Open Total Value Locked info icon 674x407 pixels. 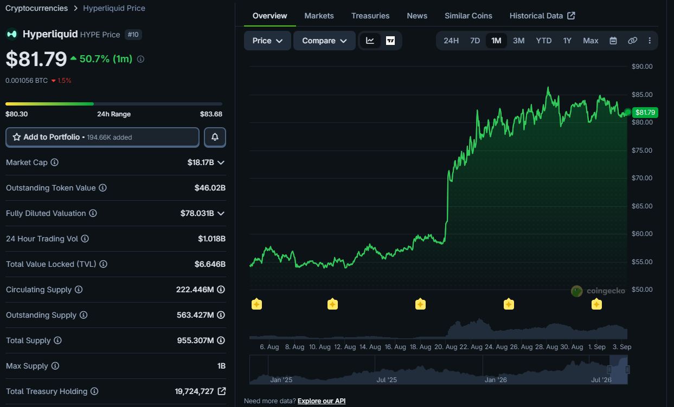(103, 264)
